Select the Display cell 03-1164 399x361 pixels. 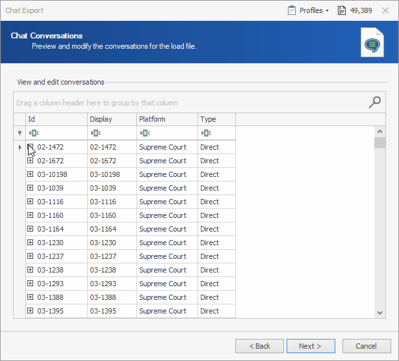[x=112, y=229]
